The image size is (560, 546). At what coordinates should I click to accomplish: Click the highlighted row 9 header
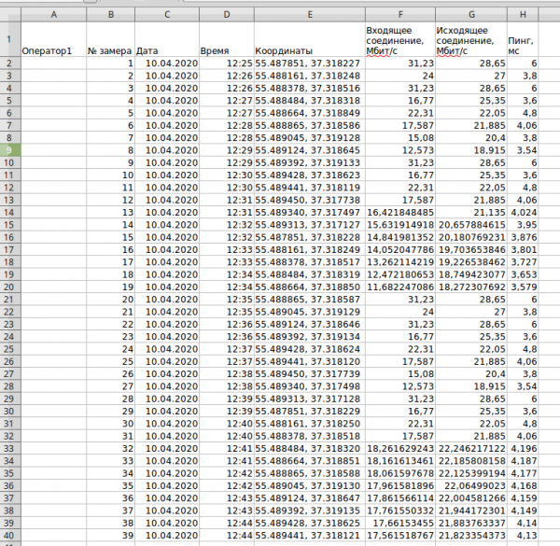click(9, 149)
